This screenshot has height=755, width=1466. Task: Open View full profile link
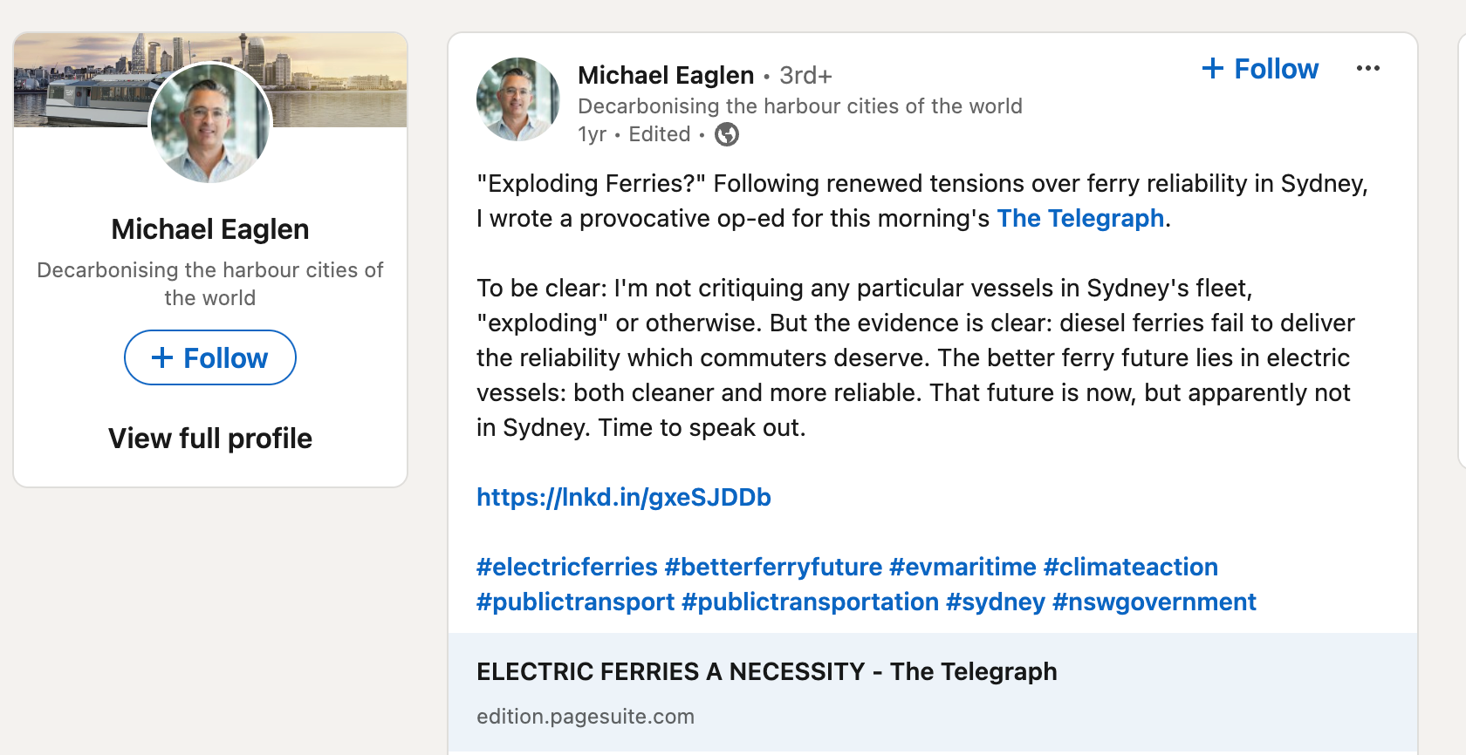point(210,439)
